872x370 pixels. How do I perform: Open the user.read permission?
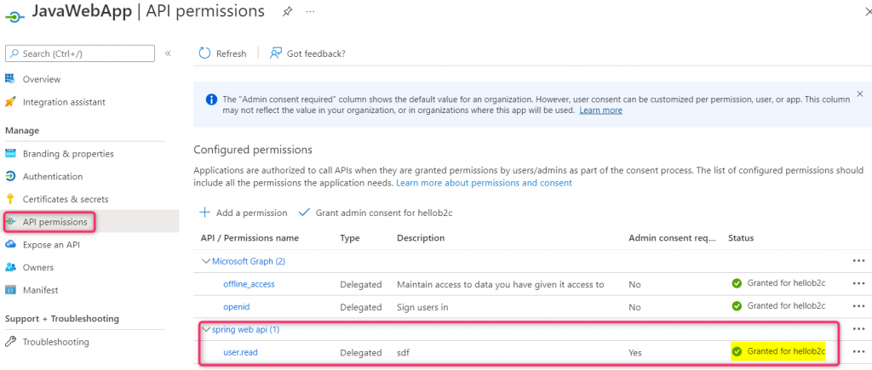[240, 352]
